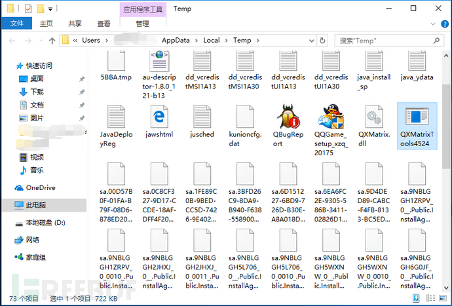Open the recent locations dropdown arrow

(x=41, y=41)
